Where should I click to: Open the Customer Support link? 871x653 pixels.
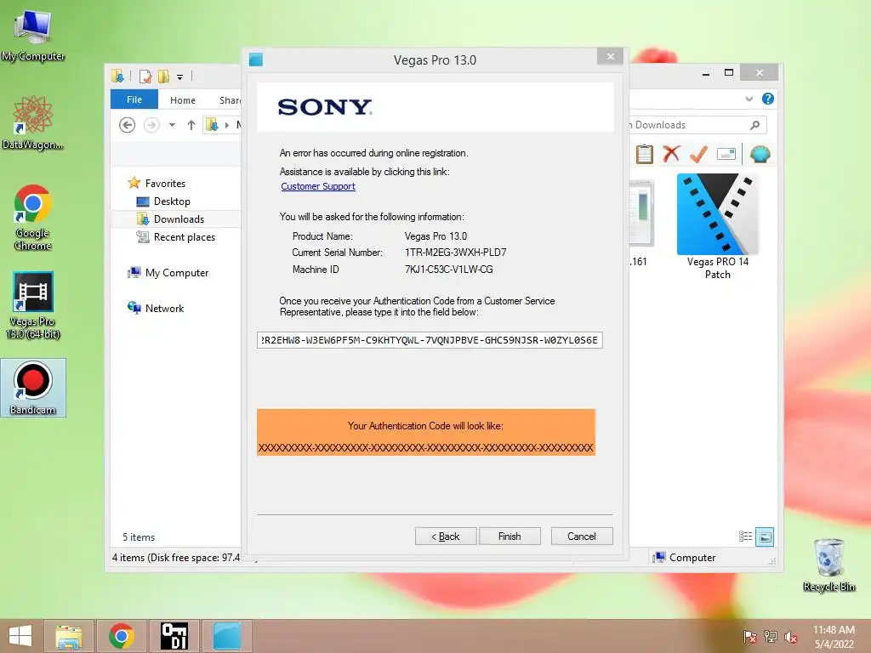pyautogui.click(x=318, y=186)
